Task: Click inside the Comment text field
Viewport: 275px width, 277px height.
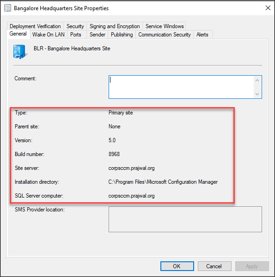Action: [181, 87]
